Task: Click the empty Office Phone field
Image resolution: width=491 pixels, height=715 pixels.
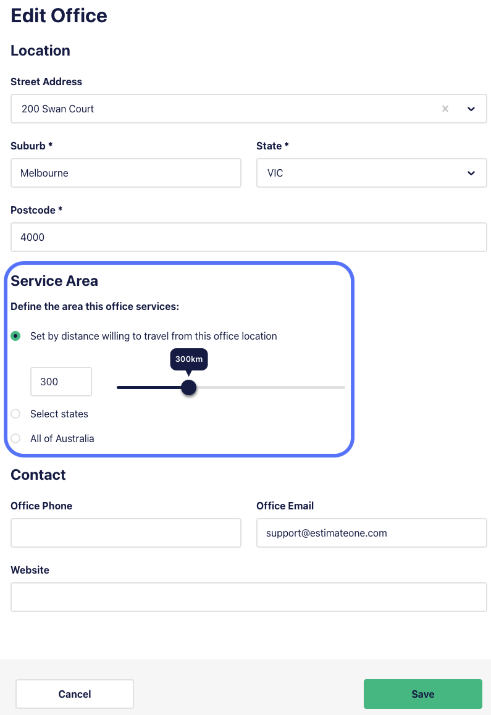Action: (x=126, y=533)
